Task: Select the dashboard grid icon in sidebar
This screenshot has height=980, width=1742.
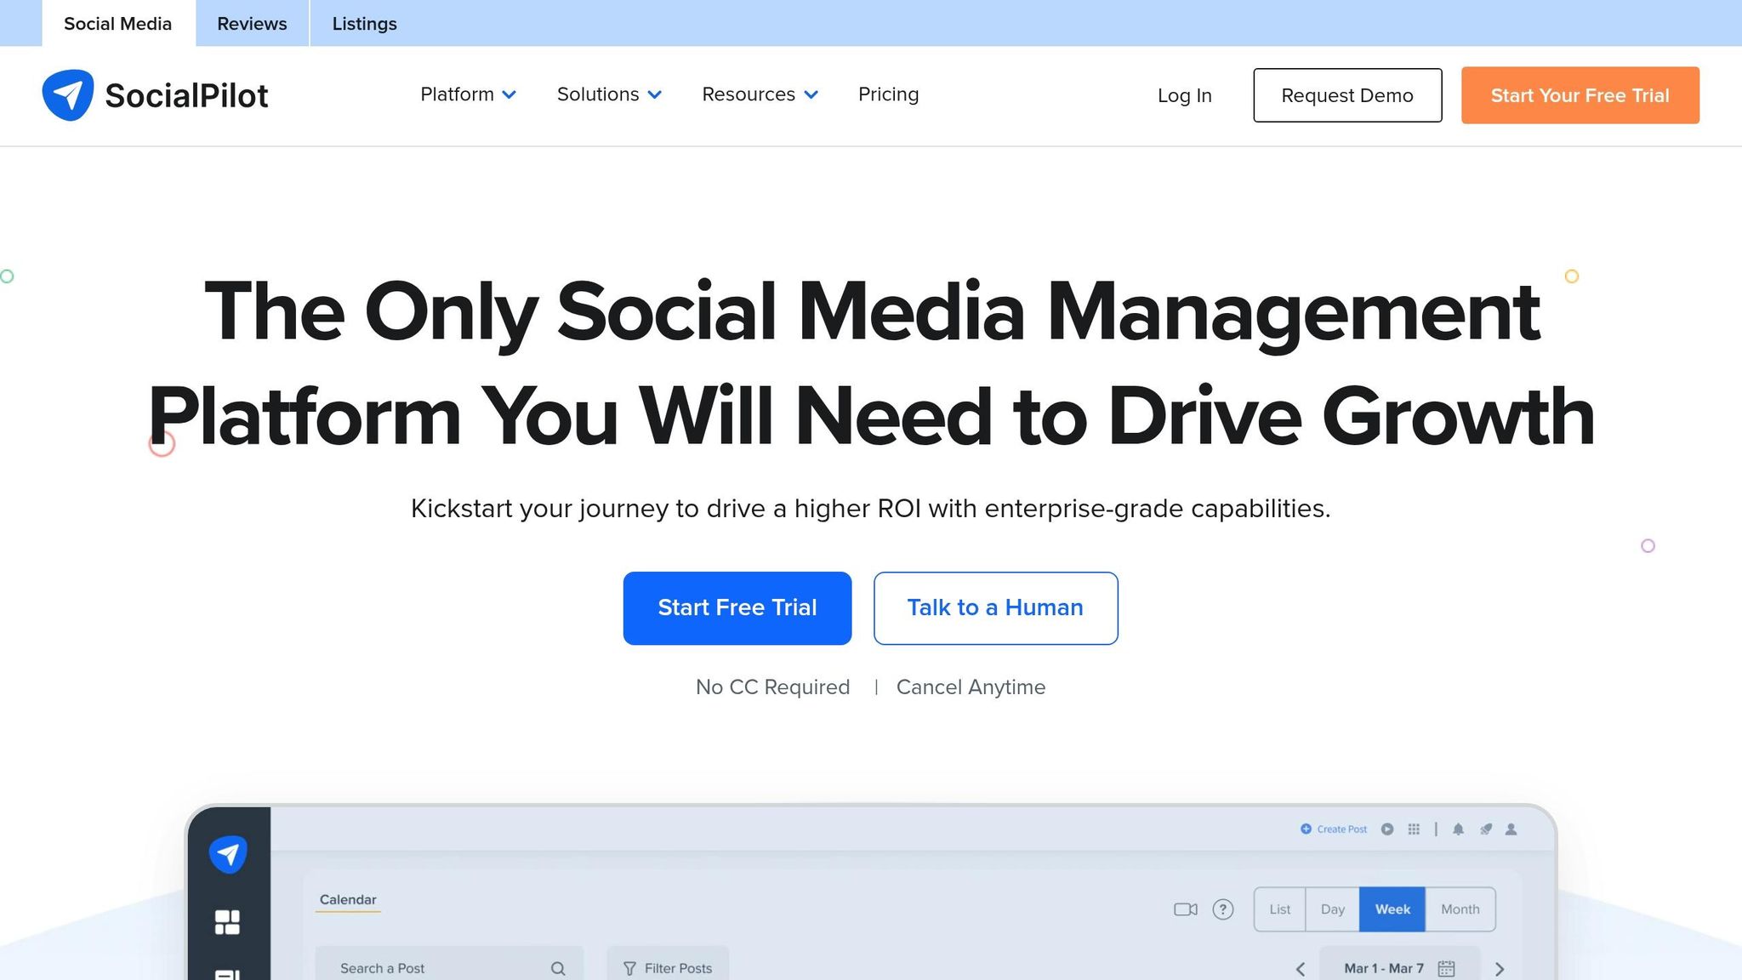Action: 227,921
